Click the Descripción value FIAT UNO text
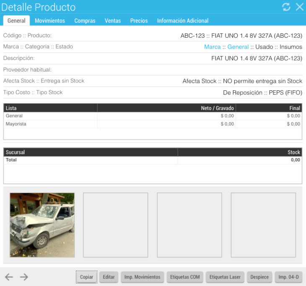 257,58
